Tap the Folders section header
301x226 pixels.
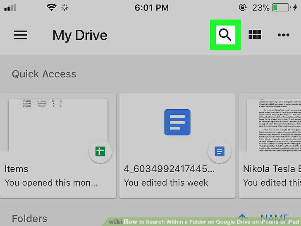click(30, 219)
